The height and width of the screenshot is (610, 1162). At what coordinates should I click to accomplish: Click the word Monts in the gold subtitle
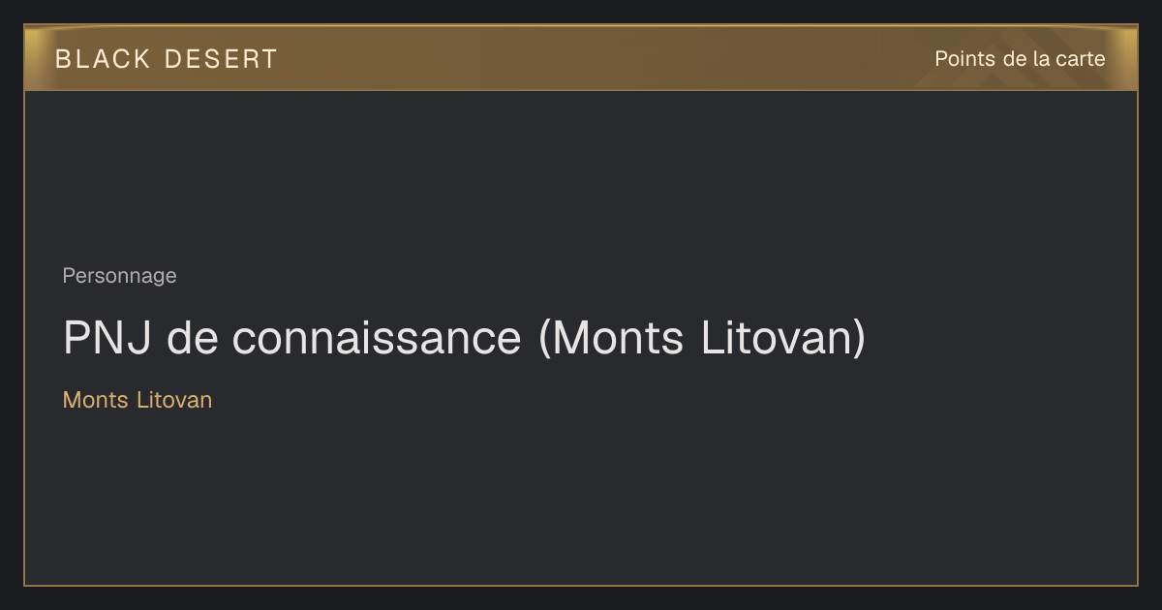[x=96, y=400]
